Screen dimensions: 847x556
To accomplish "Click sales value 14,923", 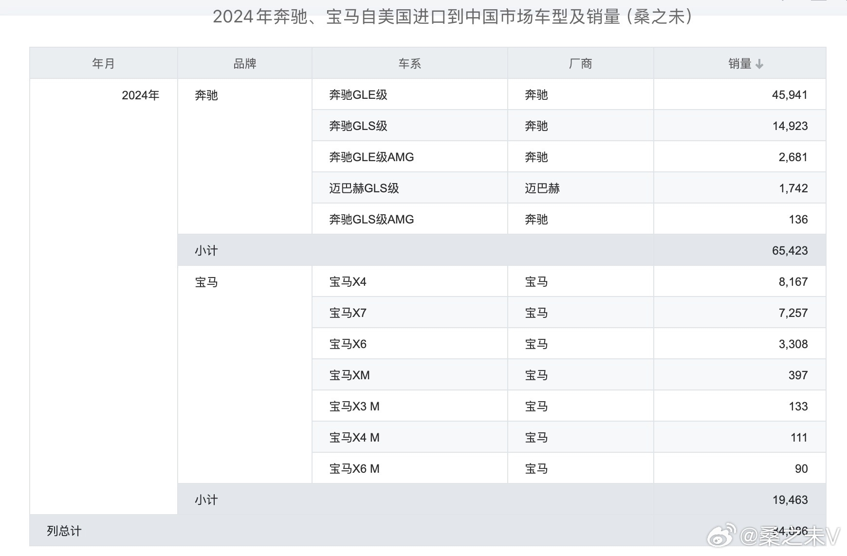I will pos(790,126).
